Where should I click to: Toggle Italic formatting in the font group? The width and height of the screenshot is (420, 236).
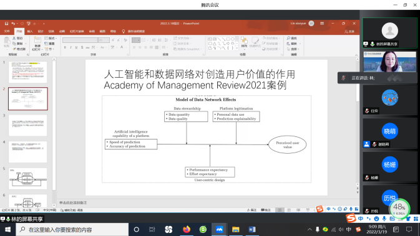click(71, 47)
